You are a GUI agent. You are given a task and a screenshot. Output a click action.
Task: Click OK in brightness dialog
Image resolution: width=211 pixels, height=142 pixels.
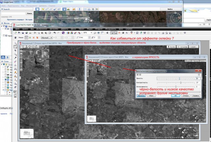pyautogui.click(x=176, y=96)
